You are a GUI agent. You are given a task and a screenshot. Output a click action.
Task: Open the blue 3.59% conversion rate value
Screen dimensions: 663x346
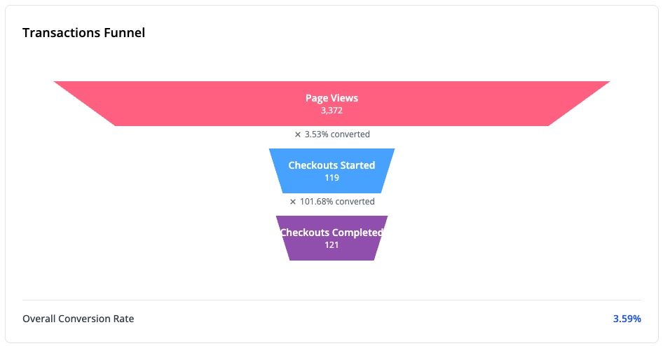coord(627,319)
